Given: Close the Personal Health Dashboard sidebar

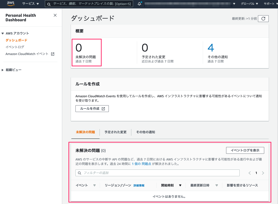Looking at the screenshot, I should (55, 15).
